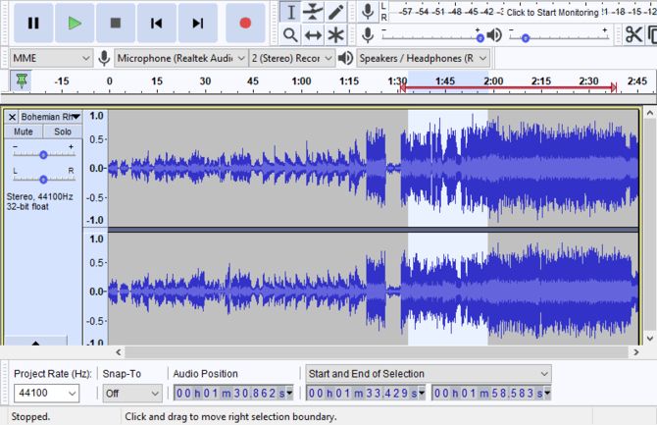The image size is (657, 425).
Task: Click the track gain slider
Action: click(x=43, y=154)
